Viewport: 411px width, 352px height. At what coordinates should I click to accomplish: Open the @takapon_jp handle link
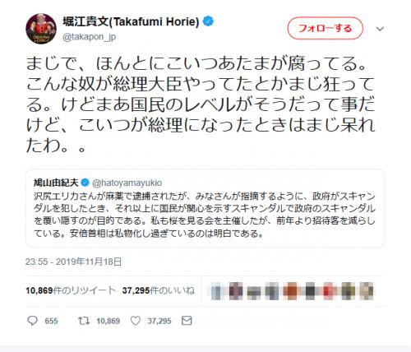[90, 37]
